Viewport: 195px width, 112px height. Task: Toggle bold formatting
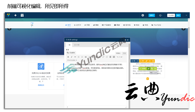tap(68, 57)
